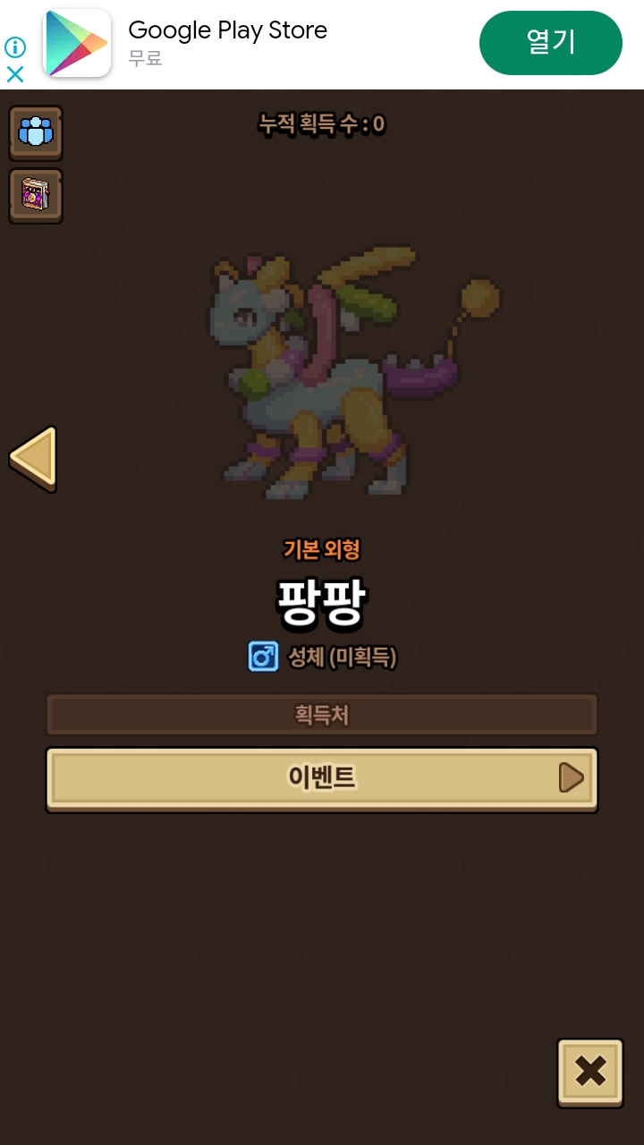Tap the 누적 획득 수 counter
Screen dimensions: 644x1145
(x=322, y=124)
